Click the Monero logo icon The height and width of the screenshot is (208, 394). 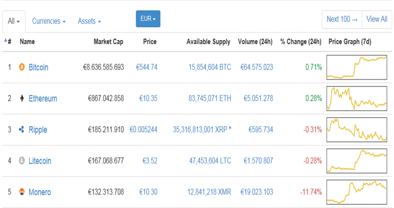coord(22,192)
